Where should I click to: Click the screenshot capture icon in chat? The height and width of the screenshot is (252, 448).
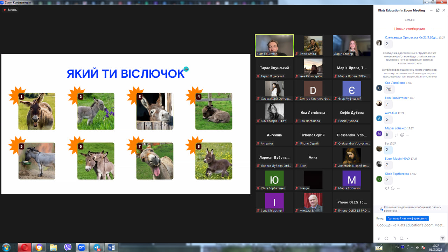(x=401, y=238)
